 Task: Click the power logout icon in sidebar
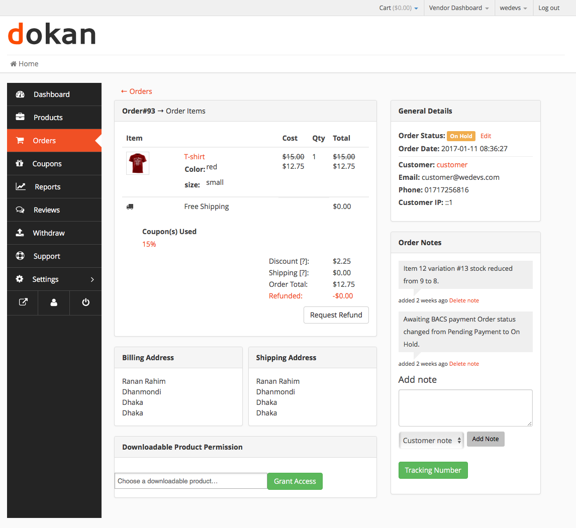pos(85,302)
